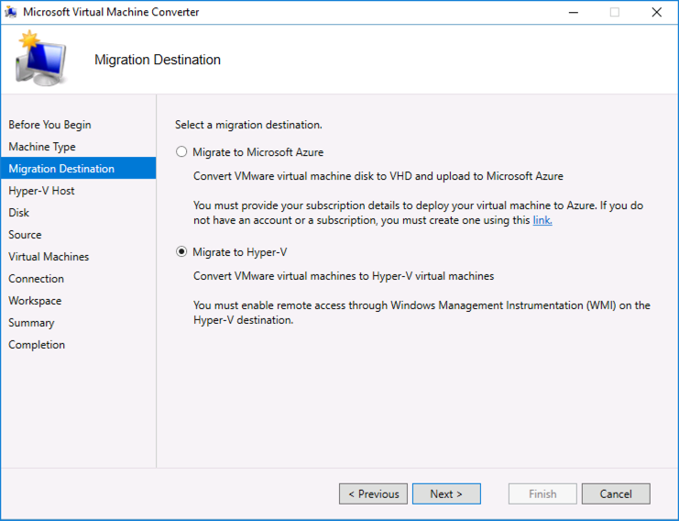Open the Workspace step
The height and width of the screenshot is (521, 679).
(x=35, y=301)
